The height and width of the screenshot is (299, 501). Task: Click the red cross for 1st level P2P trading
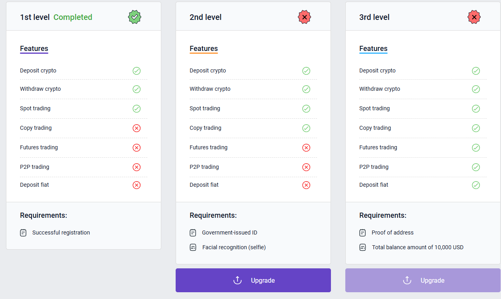click(137, 167)
